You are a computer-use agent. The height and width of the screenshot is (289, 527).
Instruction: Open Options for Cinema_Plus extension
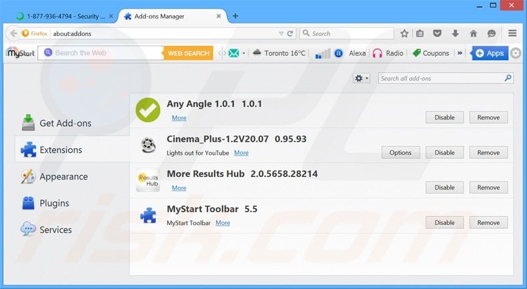click(400, 152)
